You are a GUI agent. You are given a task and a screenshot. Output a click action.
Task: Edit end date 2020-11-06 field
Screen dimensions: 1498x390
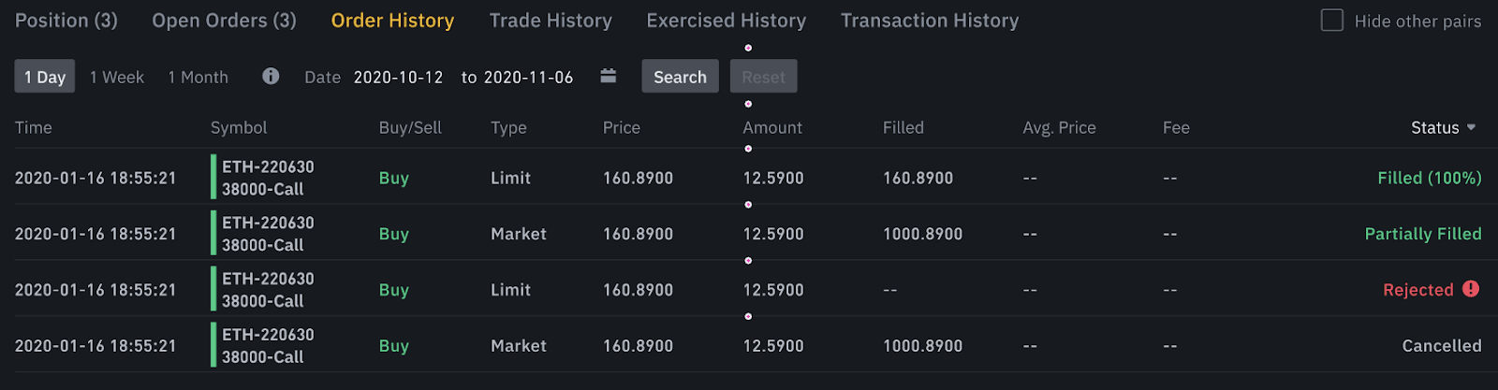[x=529, y=78]
